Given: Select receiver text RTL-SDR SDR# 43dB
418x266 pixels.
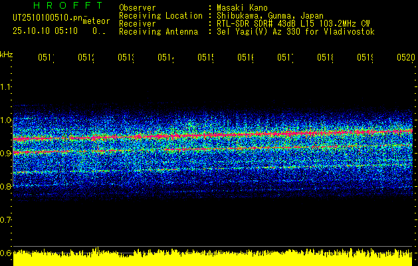Looking at the screenshot, I should 257,24.
